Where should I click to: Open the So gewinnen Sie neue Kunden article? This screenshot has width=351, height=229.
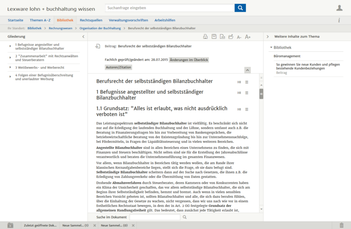click(x=308, y=67)
